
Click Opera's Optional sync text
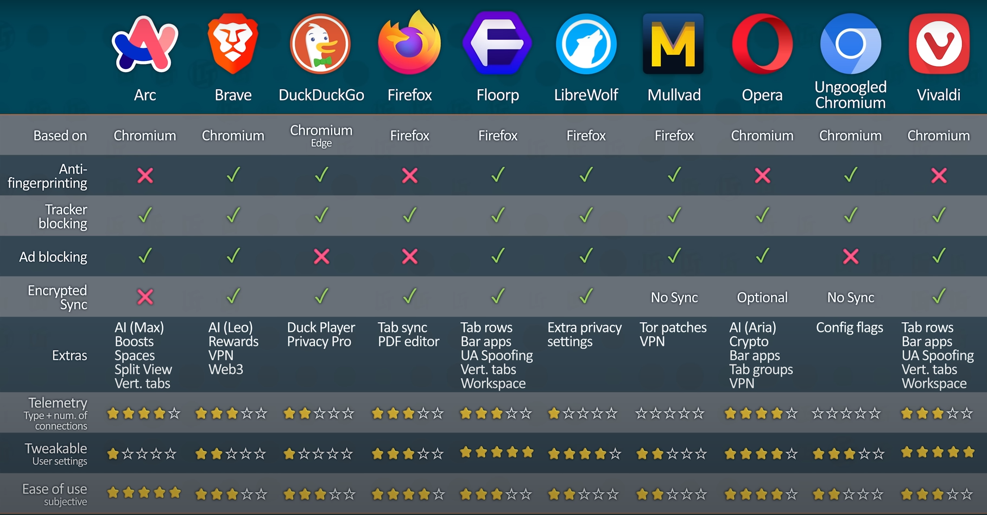click(x=762, y=298)
